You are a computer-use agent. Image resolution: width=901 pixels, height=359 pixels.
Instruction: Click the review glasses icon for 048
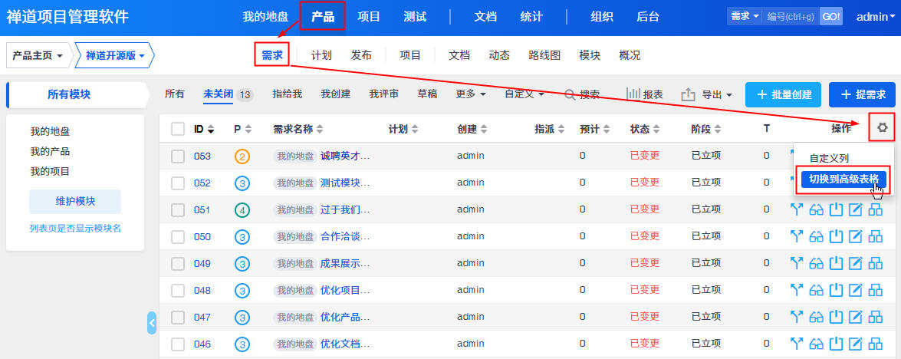(x=816, y=290)
